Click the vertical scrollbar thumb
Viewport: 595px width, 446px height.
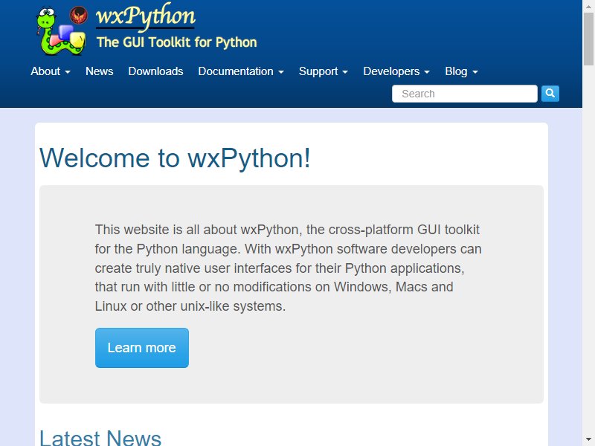(588, 39)
